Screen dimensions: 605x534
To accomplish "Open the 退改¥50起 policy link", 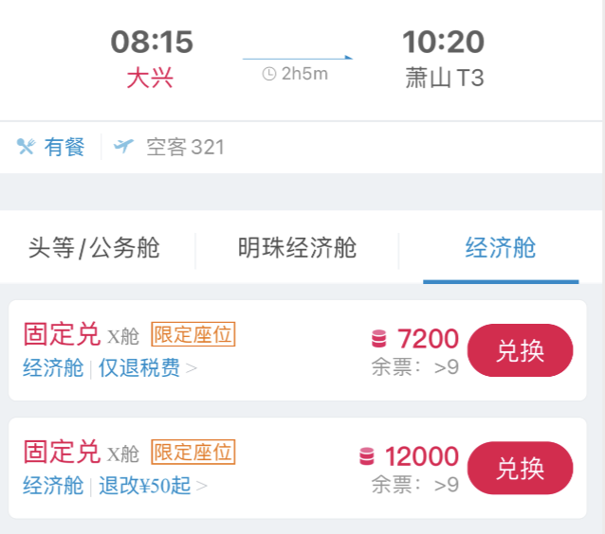I will click(x=145, y=485).
